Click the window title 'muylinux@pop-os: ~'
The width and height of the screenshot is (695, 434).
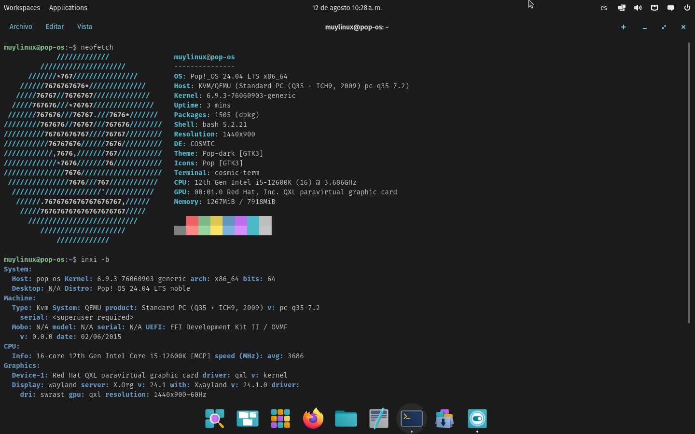pos(357,27)
